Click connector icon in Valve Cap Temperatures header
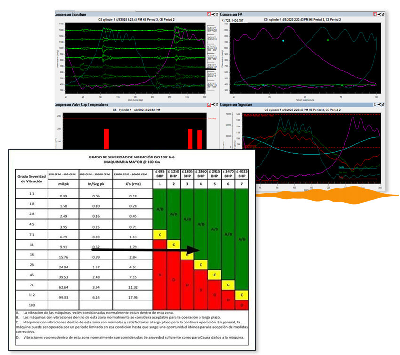 pyautogui.click(x=214, y=105)
